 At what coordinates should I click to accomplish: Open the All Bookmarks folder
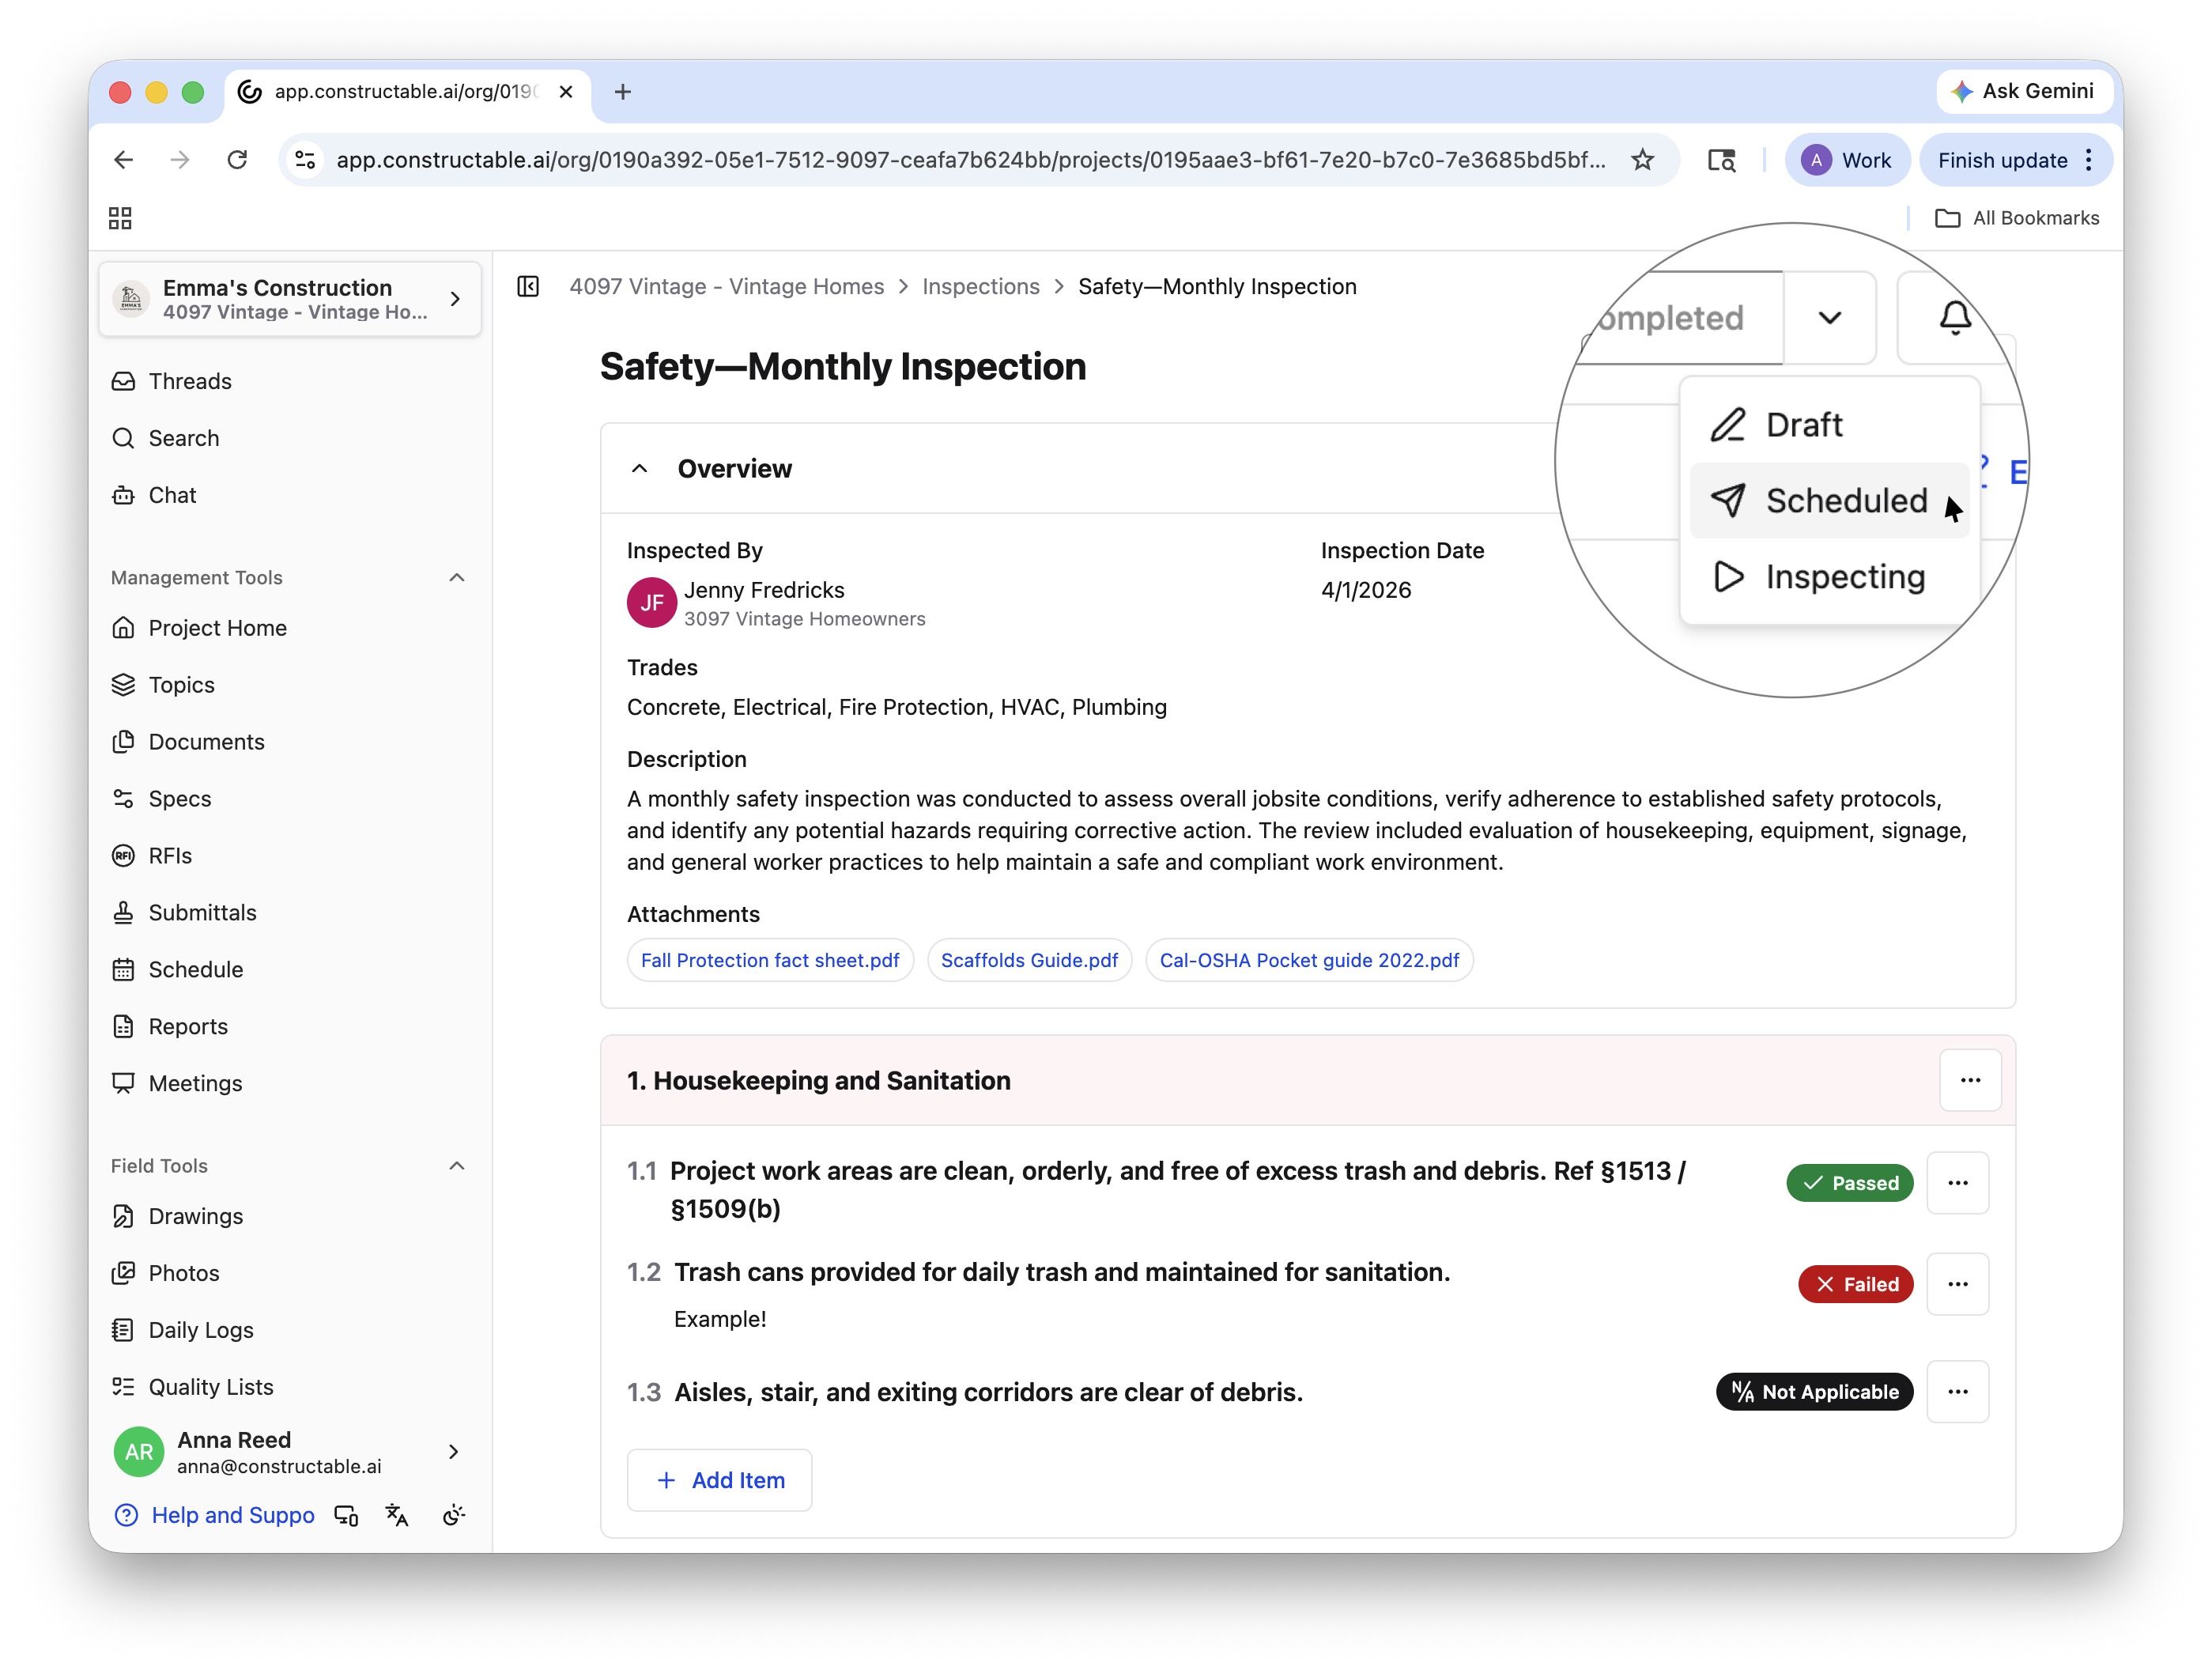[x=2017, y=218]
